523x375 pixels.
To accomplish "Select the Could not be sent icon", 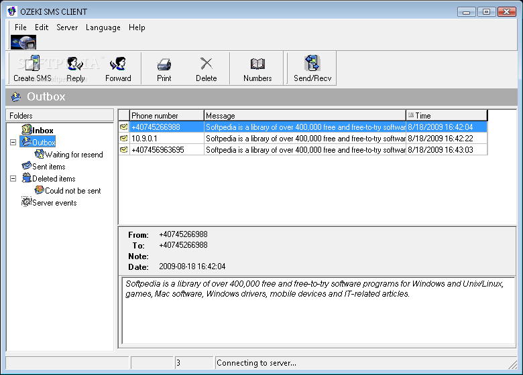I will (40, 190).
